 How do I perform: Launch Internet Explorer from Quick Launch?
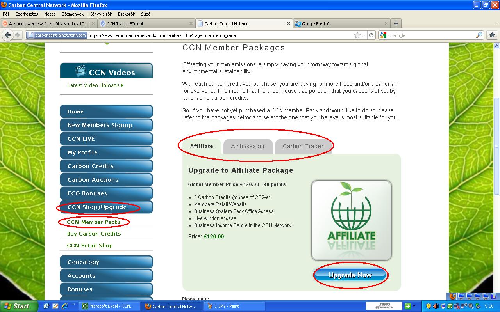tap(64, 306)
